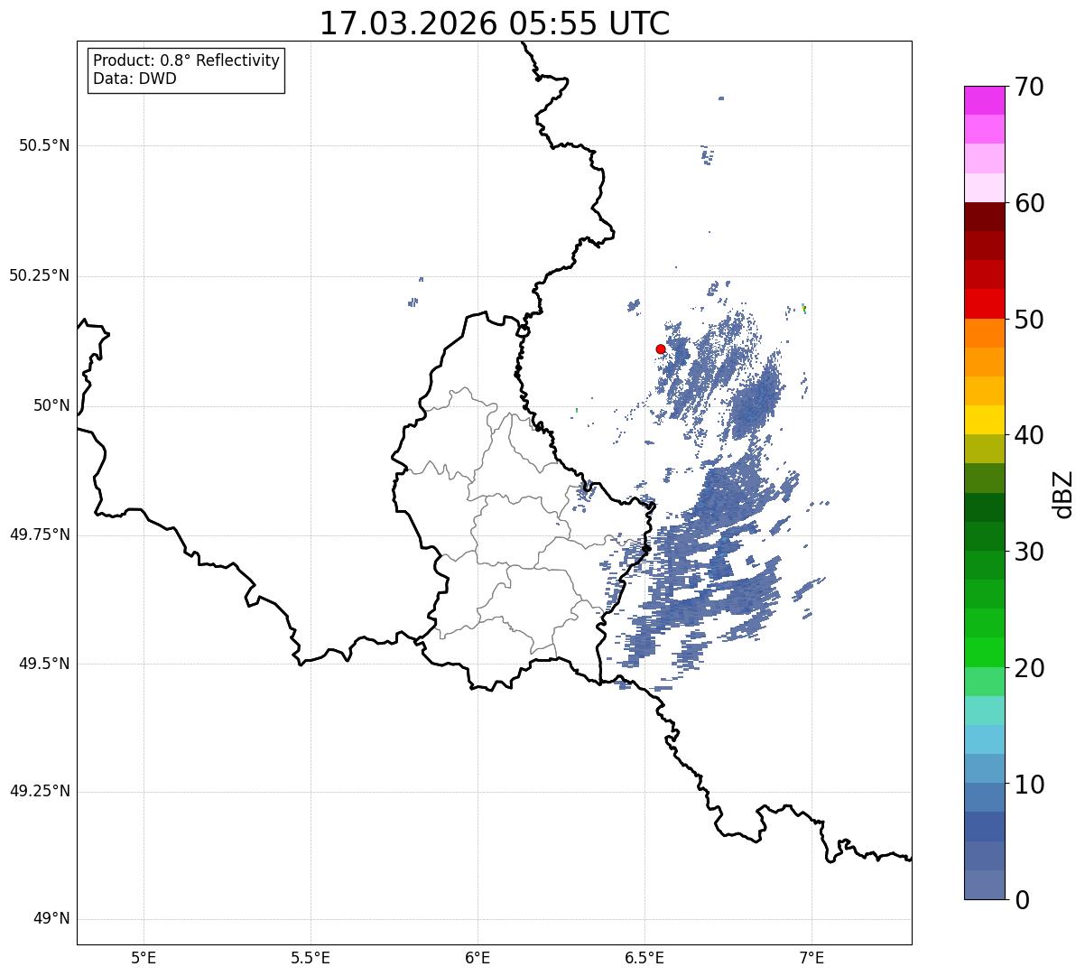Click the red radar site marker
This screenshot has height=976, width=1085.
pos(661,349)
